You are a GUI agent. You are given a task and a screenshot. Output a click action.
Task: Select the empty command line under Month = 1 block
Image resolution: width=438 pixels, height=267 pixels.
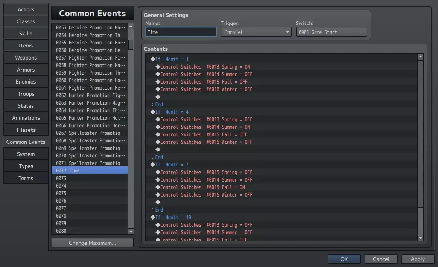click(281, 97)
